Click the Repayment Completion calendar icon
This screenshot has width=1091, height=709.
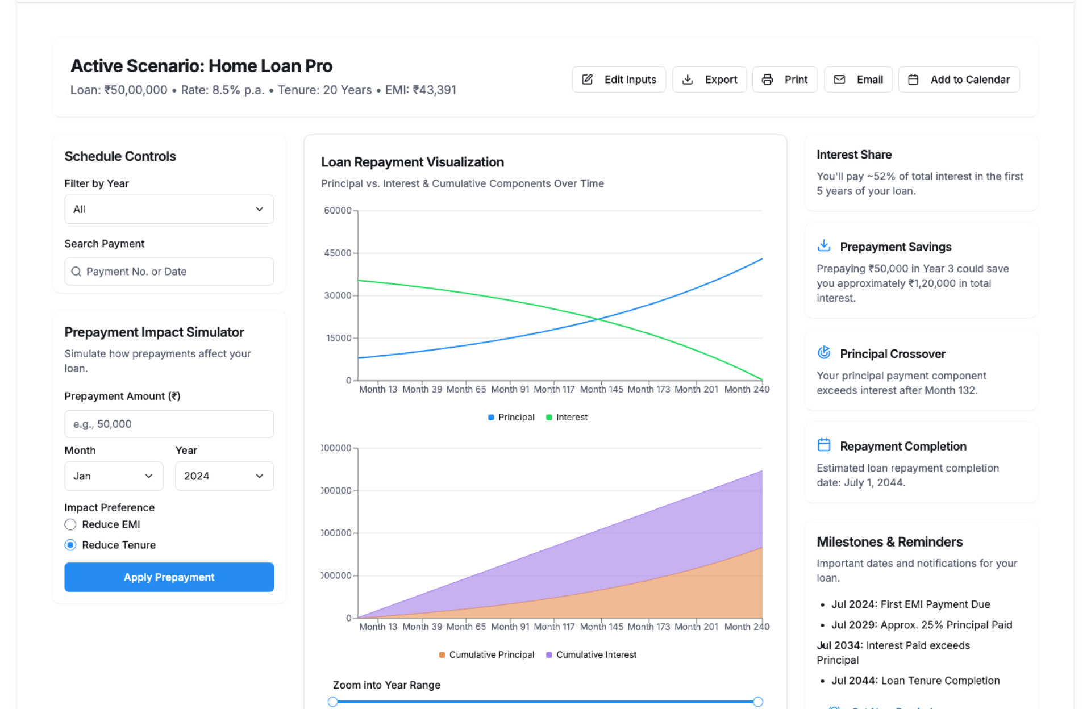(x=824, y=445)
